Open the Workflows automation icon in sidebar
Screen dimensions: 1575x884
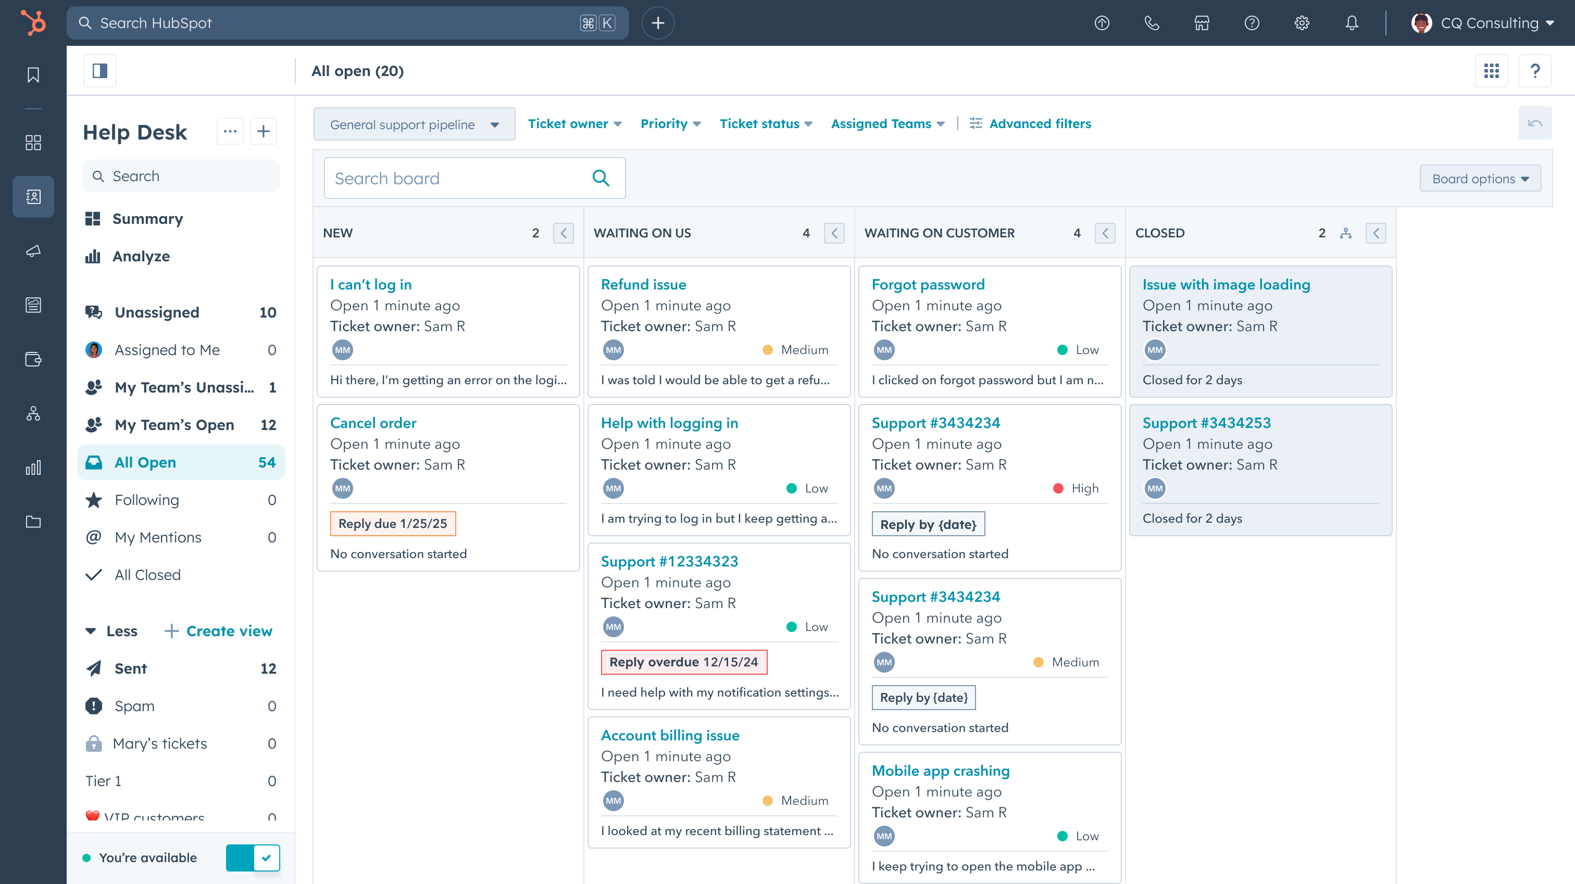[33, 413]
